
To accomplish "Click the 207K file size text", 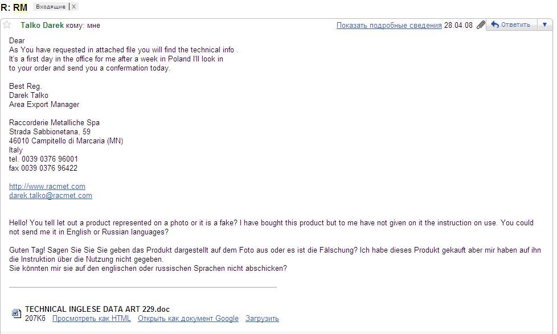I will [x=35, y=319].
